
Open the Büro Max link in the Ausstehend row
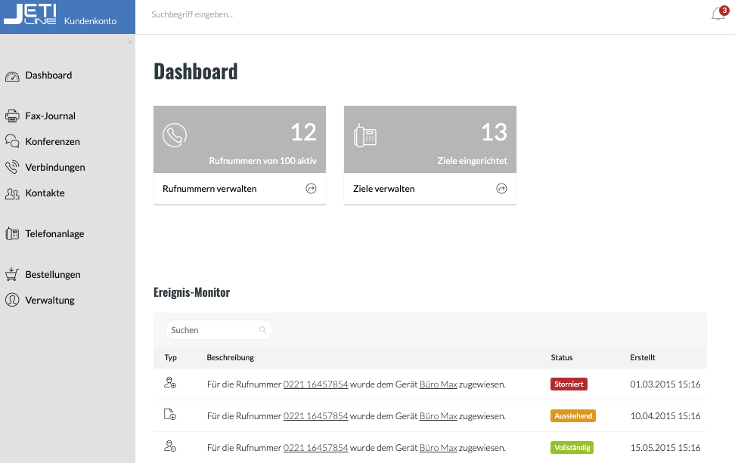coord(439,416)
